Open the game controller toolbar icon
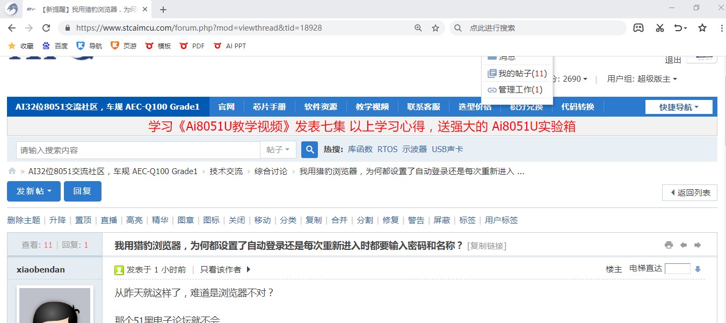The width and height of the screenshot is (726, 323). tap(638, 28)
